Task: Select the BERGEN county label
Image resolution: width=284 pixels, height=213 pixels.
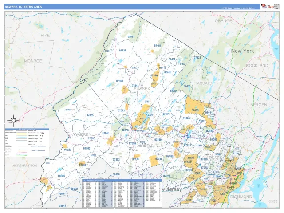Action: pyautogui.click(x=259, y=105)
